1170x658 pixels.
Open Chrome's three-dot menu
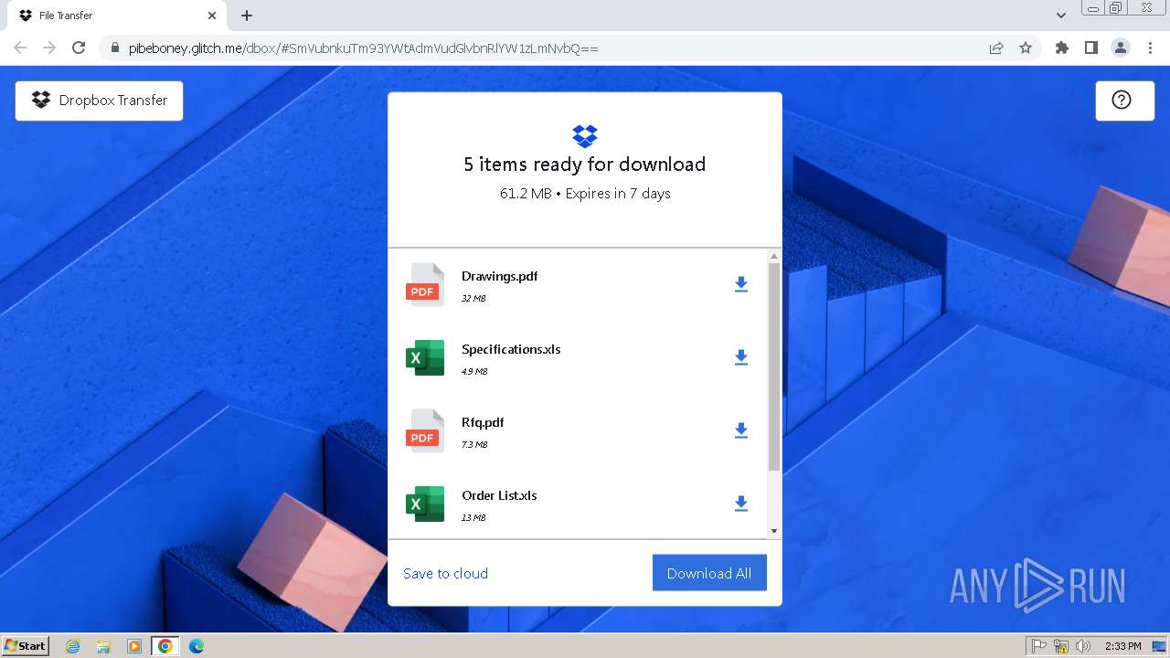tap(1150, 48)
